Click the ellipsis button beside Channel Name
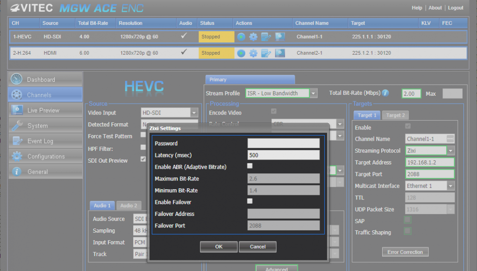The image size is (477, 271). (450, 139)
